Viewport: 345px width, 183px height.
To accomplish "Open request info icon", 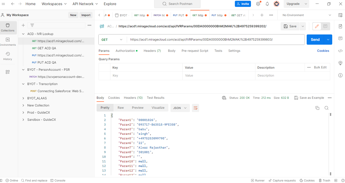I will 340,75.
